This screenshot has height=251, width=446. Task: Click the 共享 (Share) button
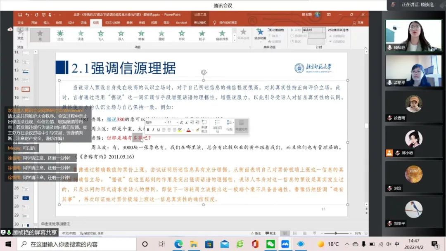click(358, 23)
